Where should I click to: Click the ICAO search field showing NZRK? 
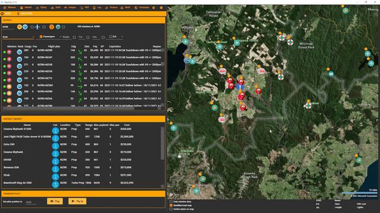8,27
